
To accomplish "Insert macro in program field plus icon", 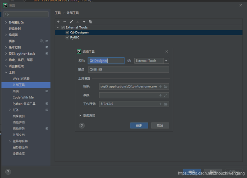I will pyautogui.click(x=160, y=87).
